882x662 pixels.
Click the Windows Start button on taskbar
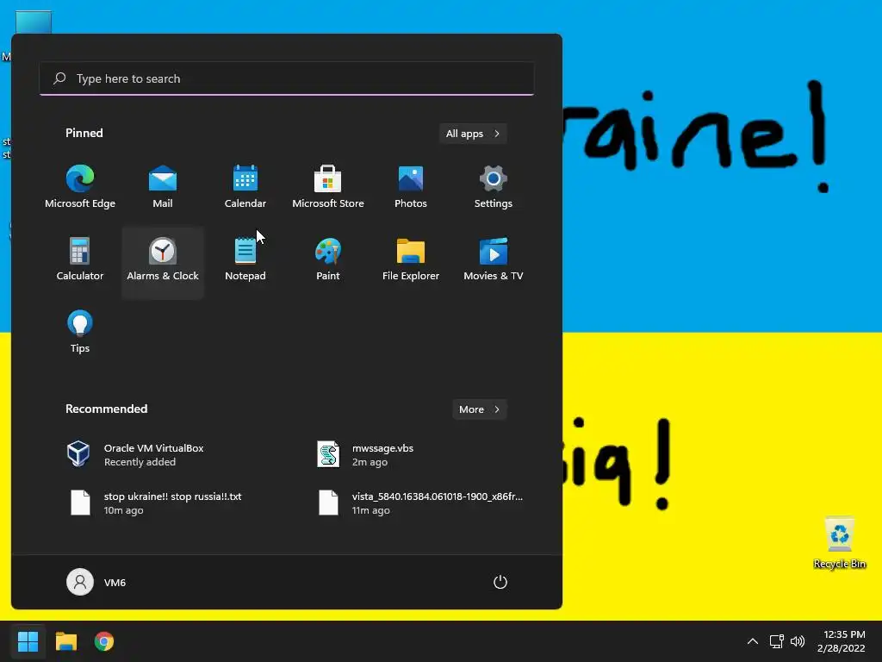click(x=28, y=641)
